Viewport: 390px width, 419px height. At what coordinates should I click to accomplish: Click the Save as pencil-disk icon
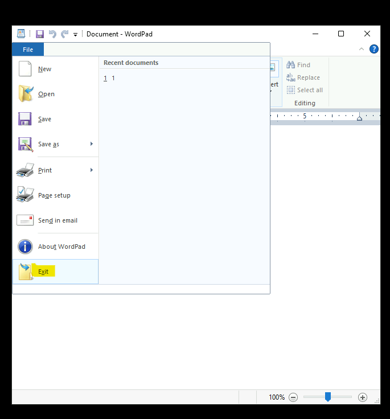(26, 144)
